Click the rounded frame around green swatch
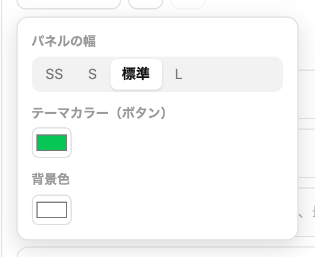This screenshot has width=315, height=257. click(52, 143)
